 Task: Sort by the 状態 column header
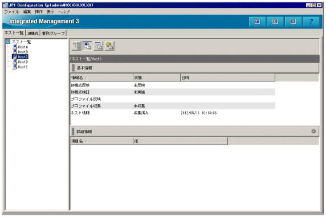click(x=157, y=77)
